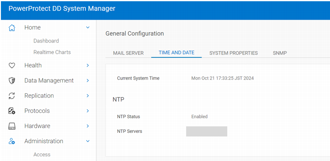This screenshot has height=161, width=330.
Task: Open Realtime Charts in sidebar
Action: tap(52, 52)
